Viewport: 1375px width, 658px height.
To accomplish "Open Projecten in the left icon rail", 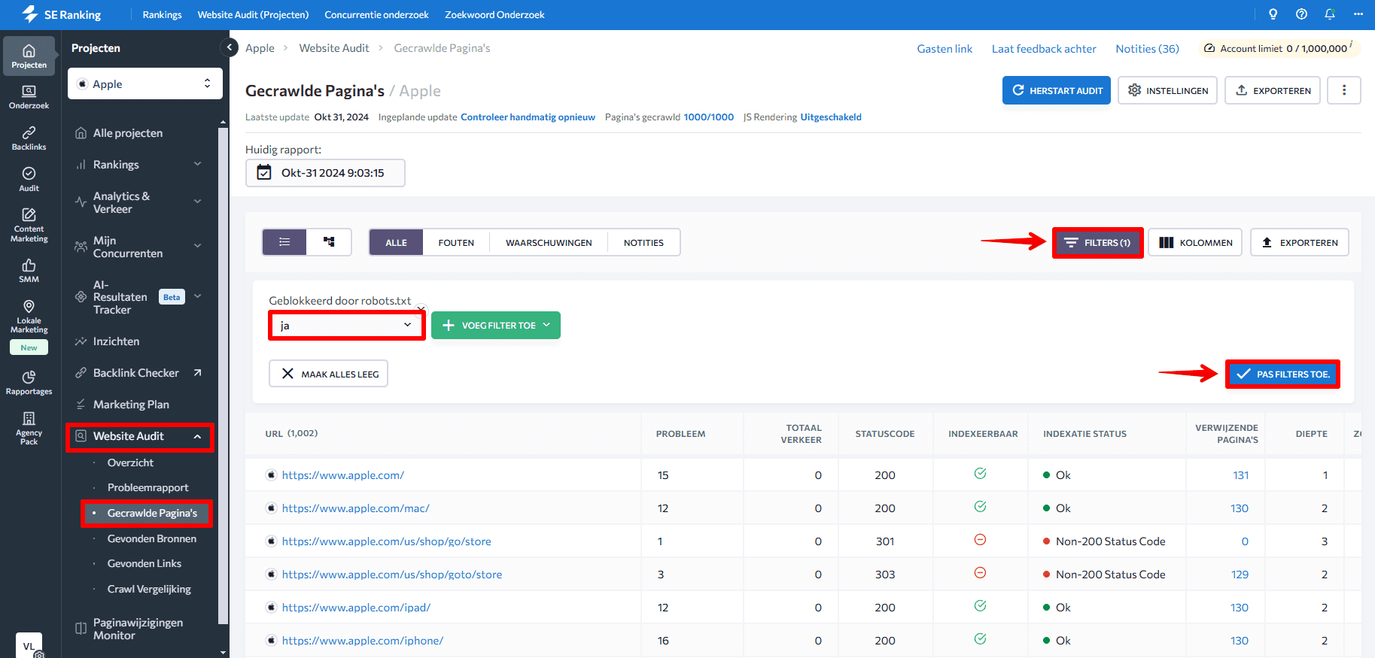I will tap(29, 56).
